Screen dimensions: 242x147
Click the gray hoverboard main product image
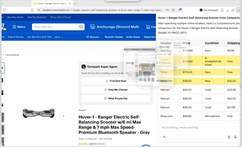(39, 113)
